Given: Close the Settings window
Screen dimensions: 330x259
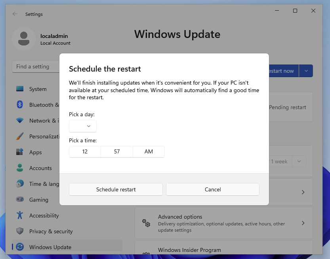Looking at the screenshot, I should (313, 11).
